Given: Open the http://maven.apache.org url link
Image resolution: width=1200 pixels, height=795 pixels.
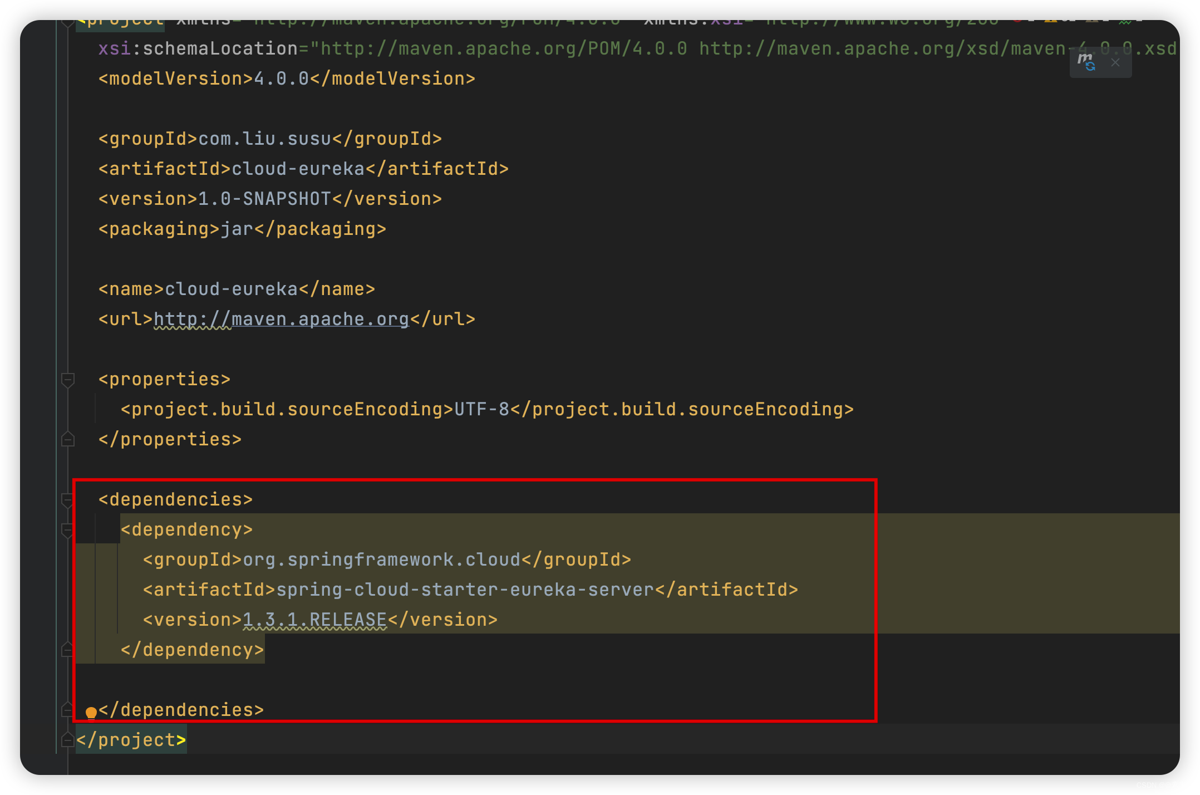Looking at the screenshot, I should (281, 319).
